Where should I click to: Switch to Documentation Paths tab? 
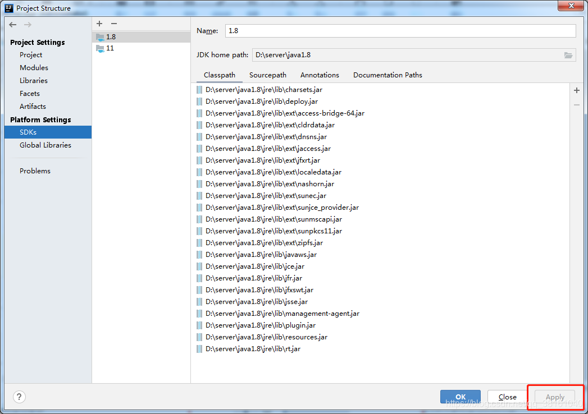(x=388, y=75)
